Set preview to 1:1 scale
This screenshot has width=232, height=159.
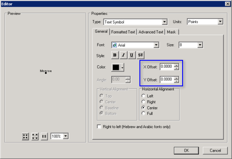(x=44, y=136)
